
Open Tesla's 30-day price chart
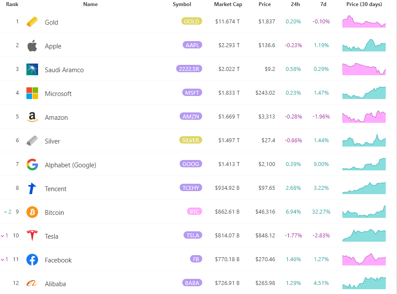(364, 235)
